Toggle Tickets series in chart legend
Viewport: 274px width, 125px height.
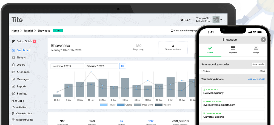tap(108, 105)
